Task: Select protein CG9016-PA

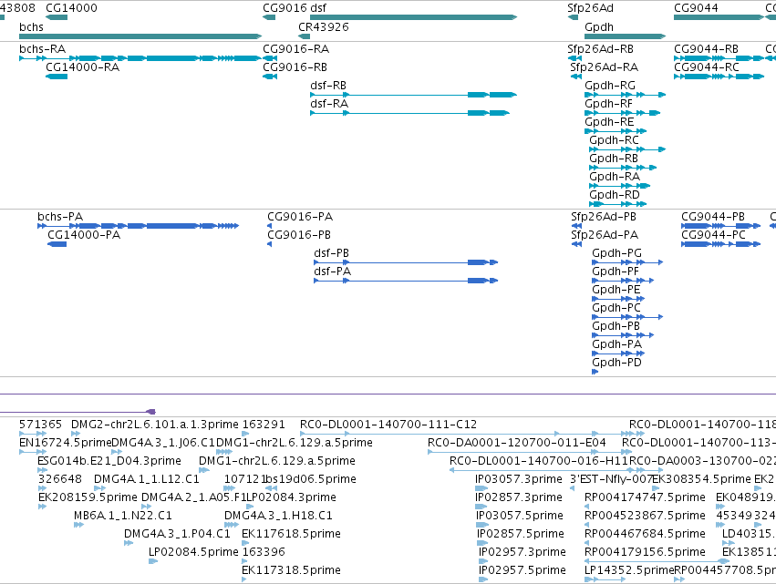Action: click(270, 226)
